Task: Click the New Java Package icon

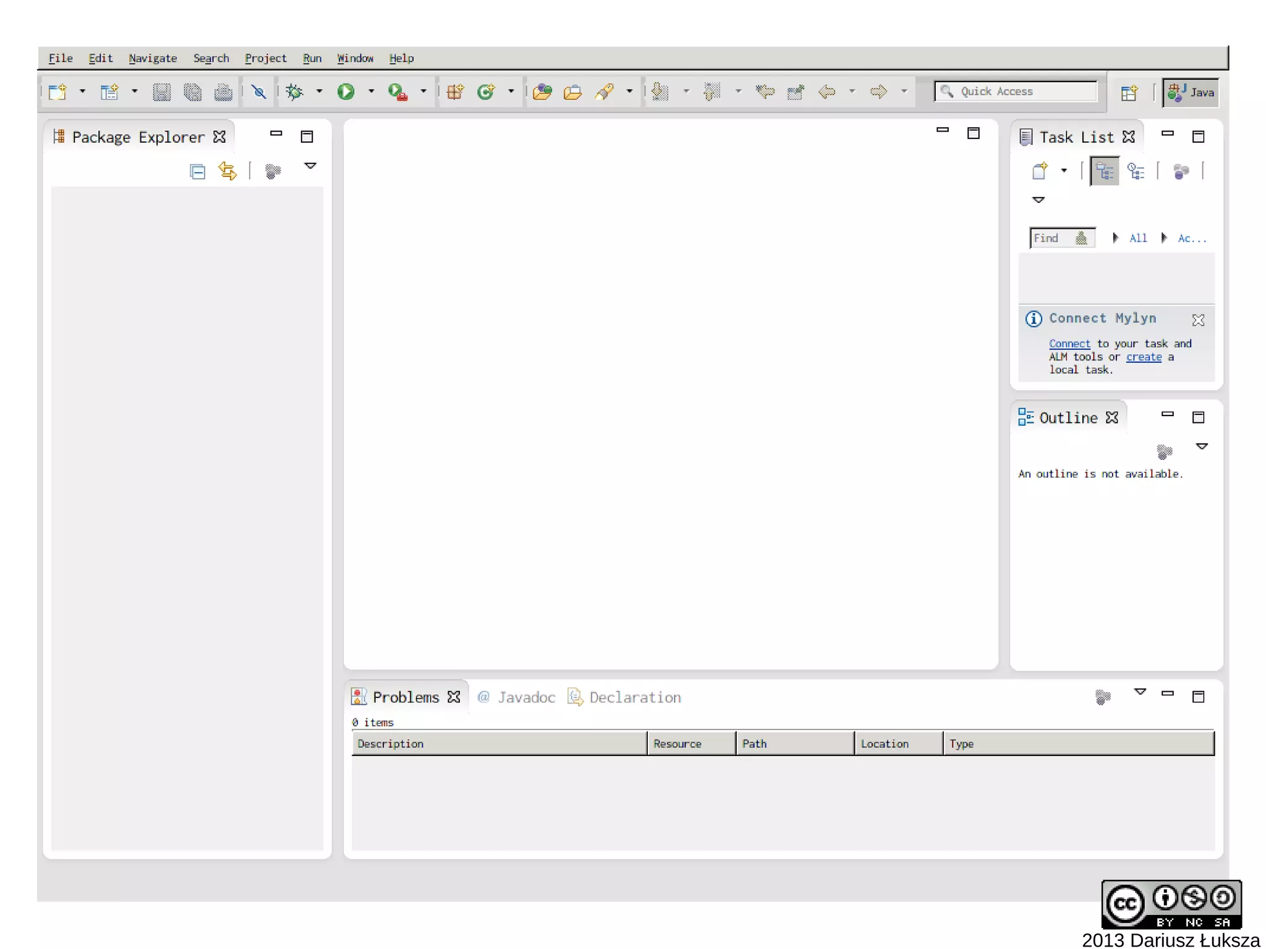Action: pos(456,92)
